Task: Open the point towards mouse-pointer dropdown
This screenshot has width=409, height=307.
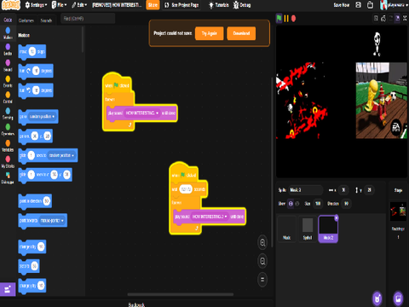Action: pos(52,221)
